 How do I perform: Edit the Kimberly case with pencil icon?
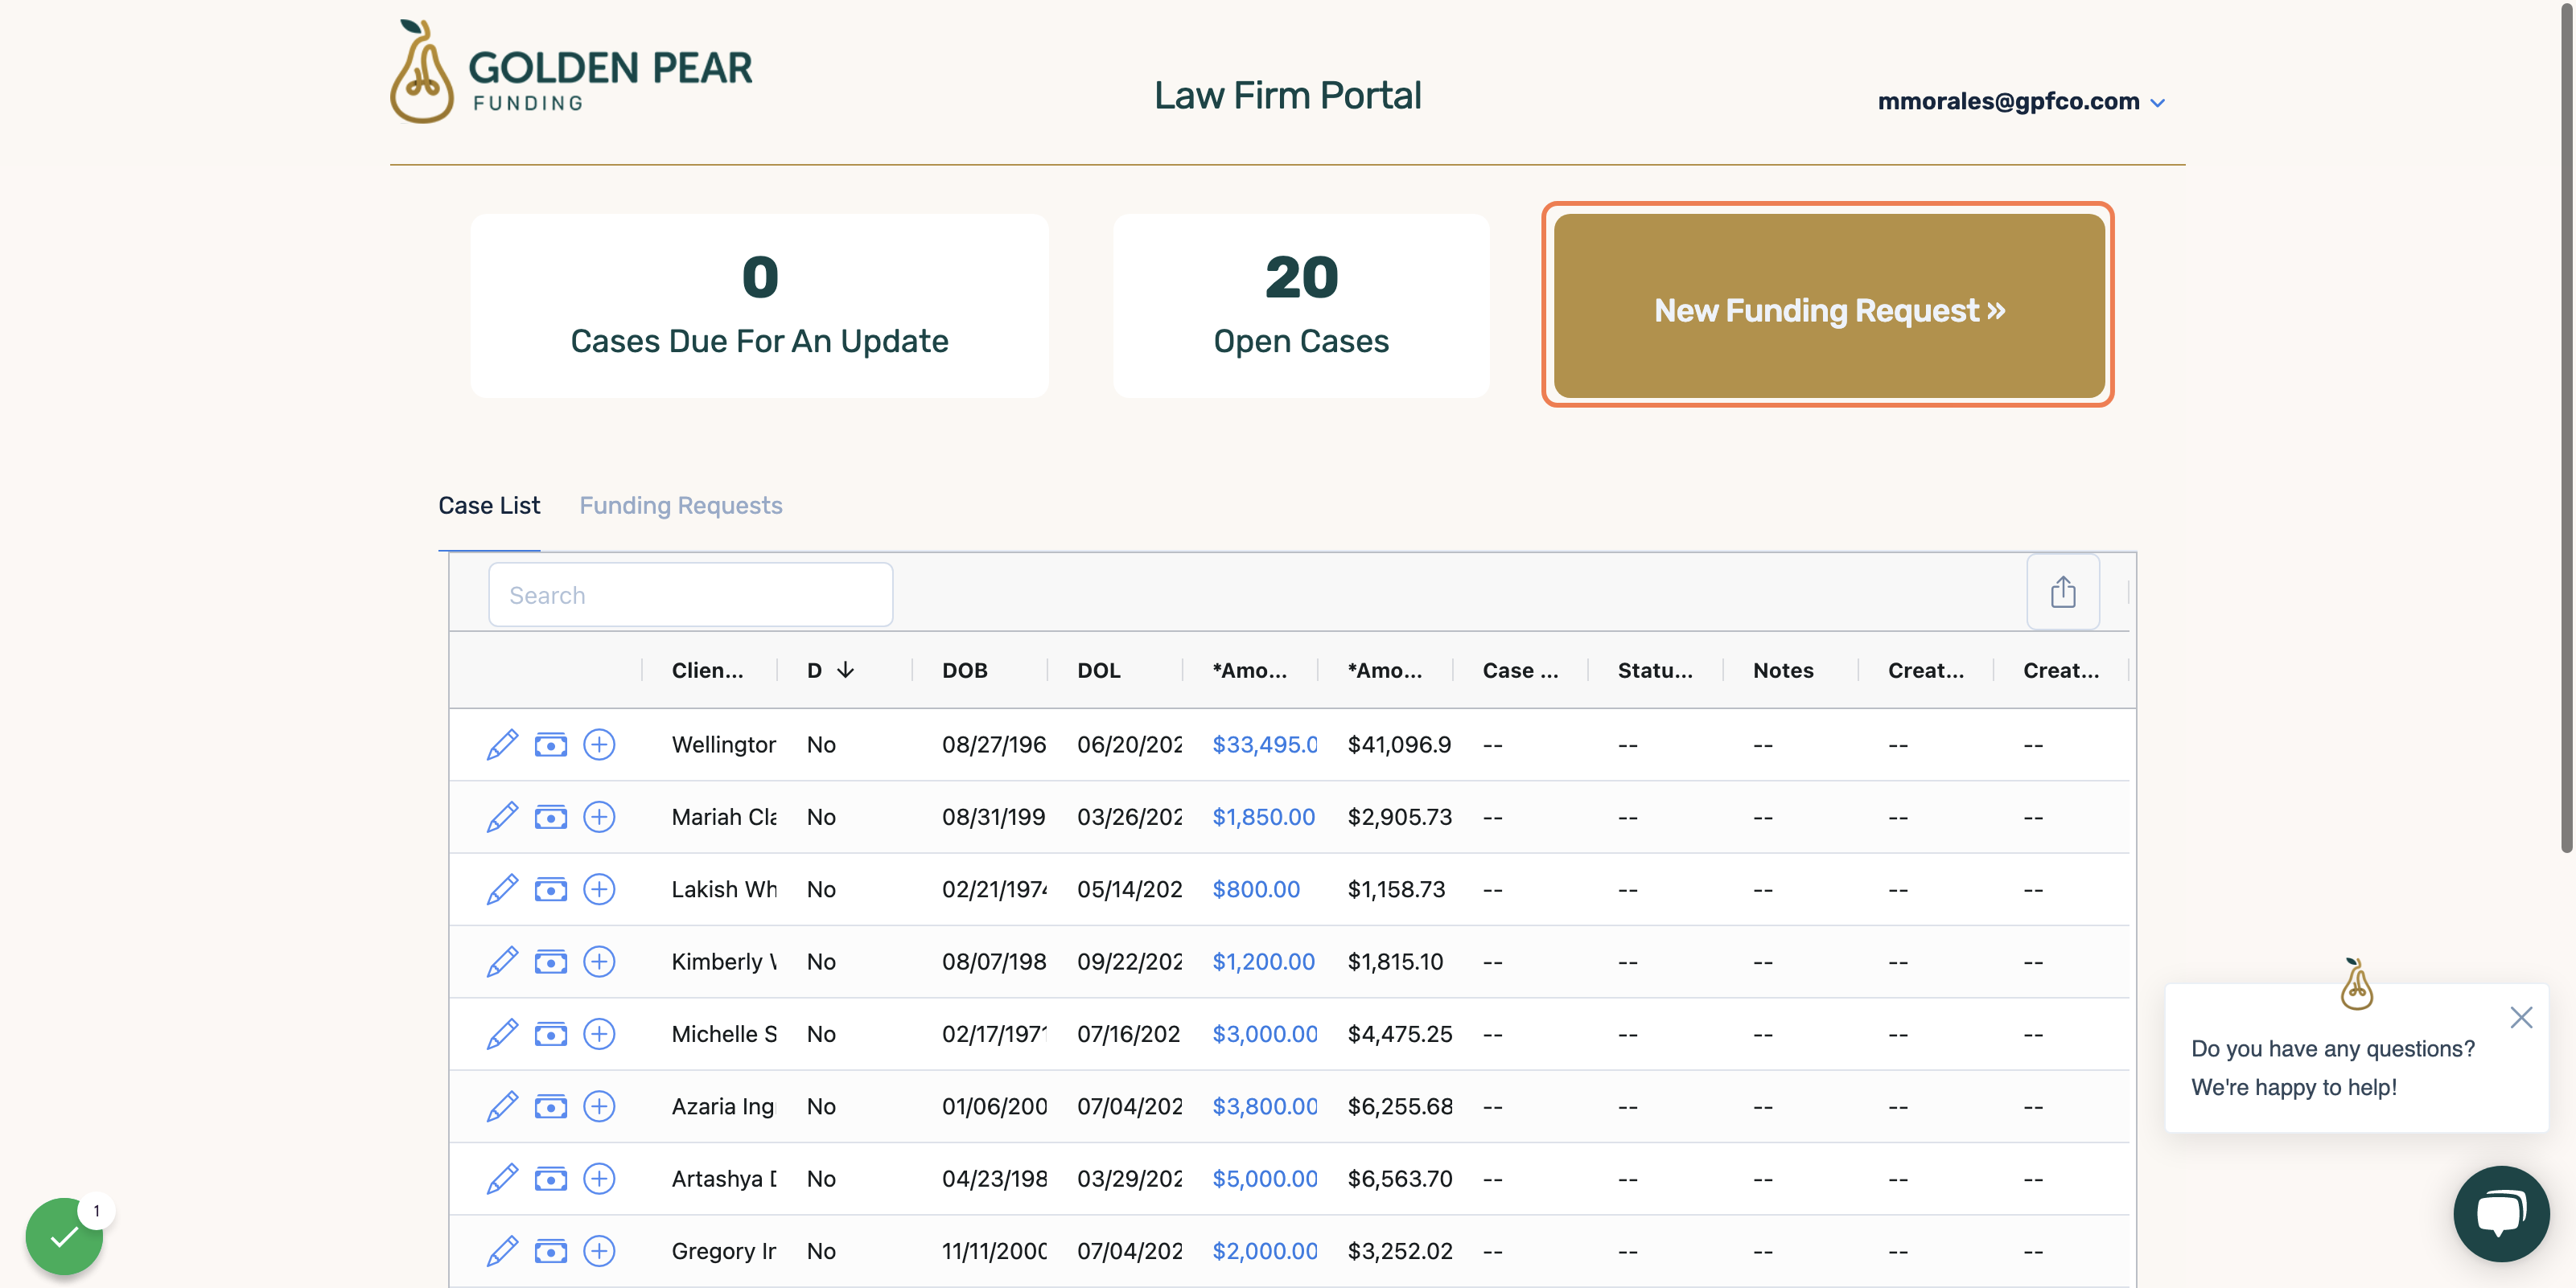[502, 962]
